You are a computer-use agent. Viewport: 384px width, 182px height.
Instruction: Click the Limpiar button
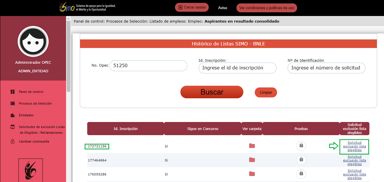[266, 93]
